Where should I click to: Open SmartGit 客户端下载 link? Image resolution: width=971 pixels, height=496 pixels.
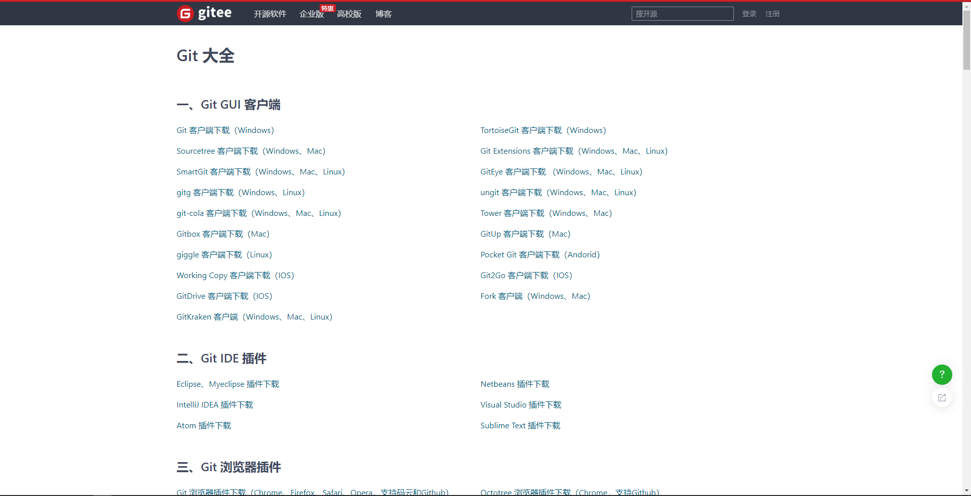[x=261, y=172]
